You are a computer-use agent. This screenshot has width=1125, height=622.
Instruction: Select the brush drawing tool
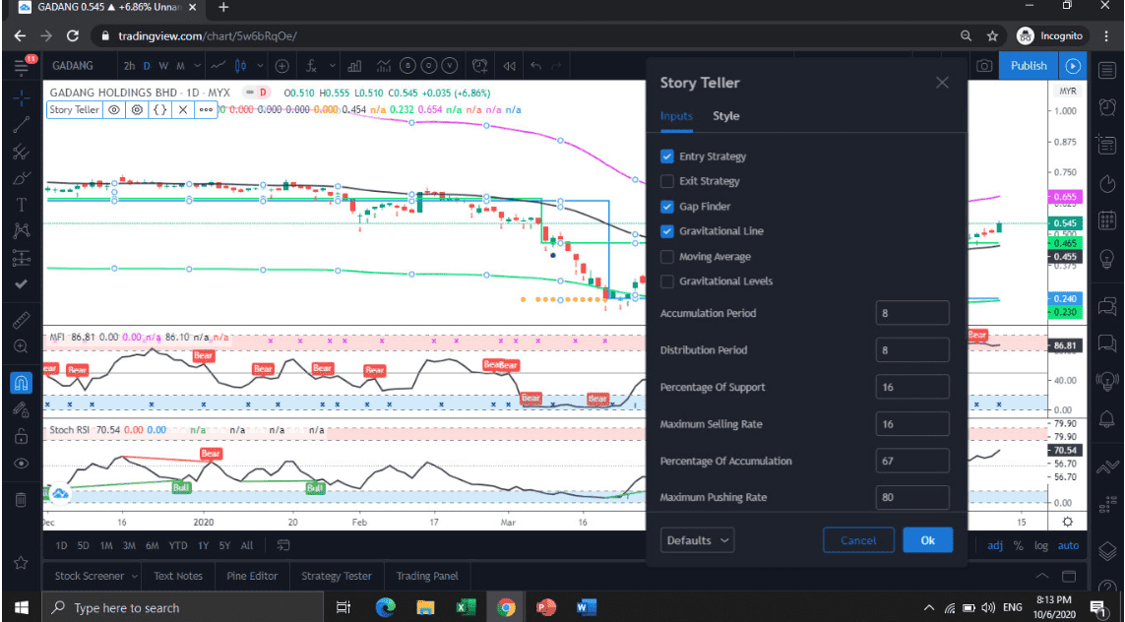(x=22, y=178)
